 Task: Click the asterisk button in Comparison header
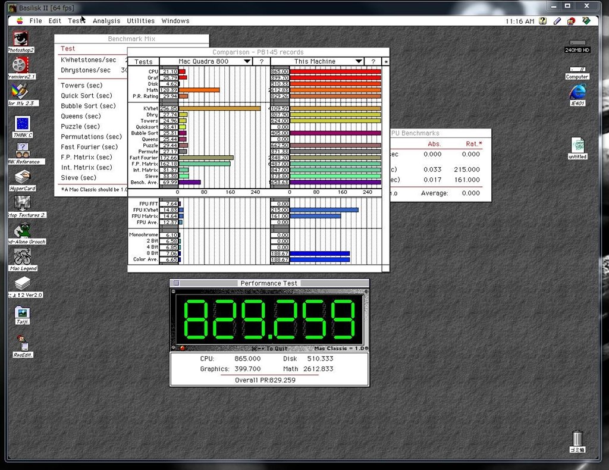[385, 61]
